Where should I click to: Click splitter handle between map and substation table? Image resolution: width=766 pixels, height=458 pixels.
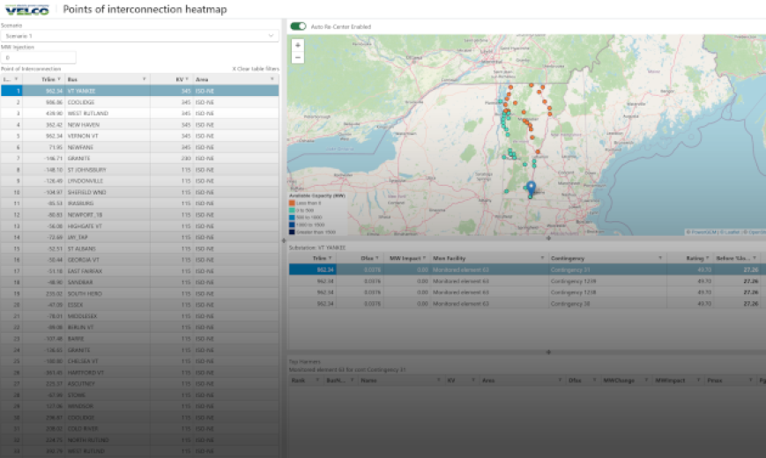coord(548,238)
